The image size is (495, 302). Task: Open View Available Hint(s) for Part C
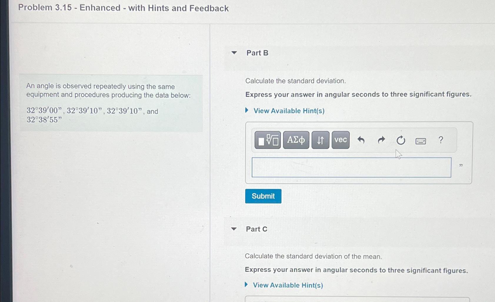288,285
